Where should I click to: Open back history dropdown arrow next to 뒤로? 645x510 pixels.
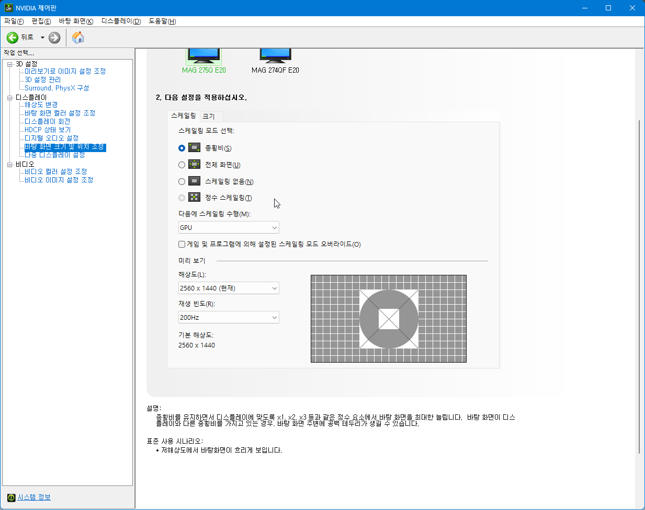42,38
